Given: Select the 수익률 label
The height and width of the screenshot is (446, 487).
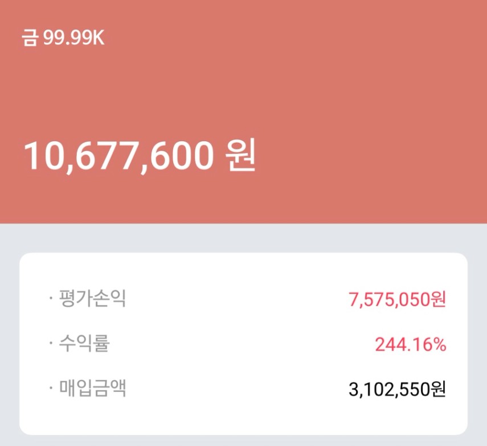Looking at the screenshot, I should pyautogui.click(x=84, y=344).
